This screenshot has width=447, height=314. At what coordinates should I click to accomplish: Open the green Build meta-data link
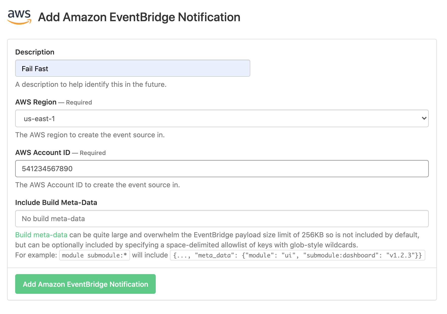click(x=41, y=235)
